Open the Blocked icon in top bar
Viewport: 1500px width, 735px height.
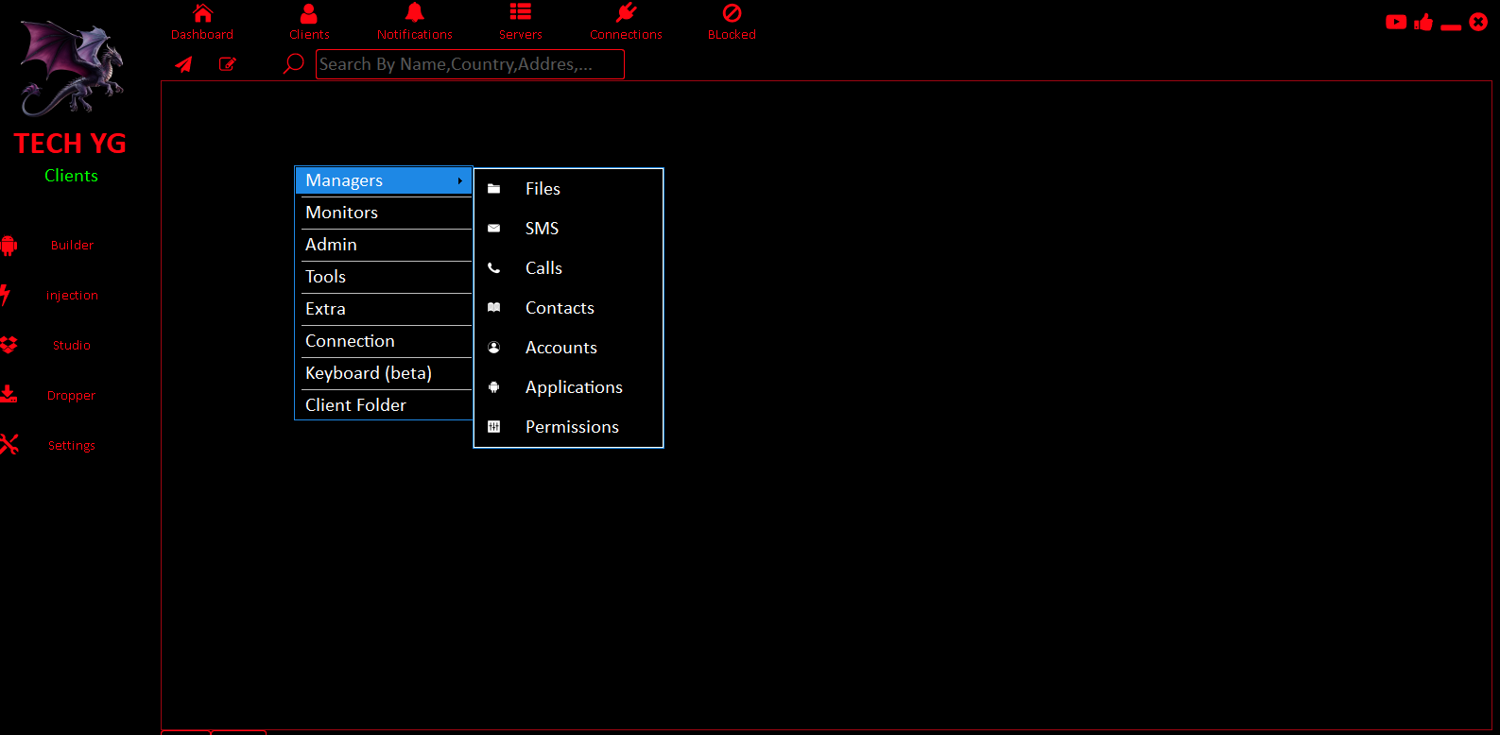(732, 13)
